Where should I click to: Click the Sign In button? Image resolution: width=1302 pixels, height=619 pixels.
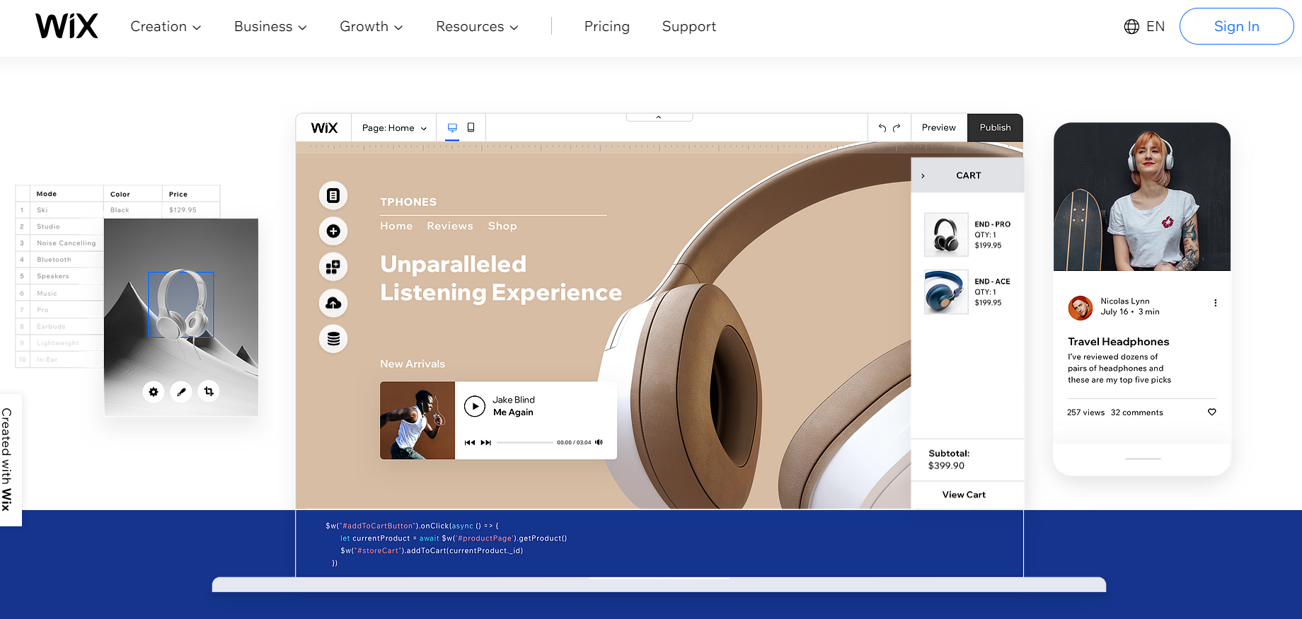[1236, 26]
